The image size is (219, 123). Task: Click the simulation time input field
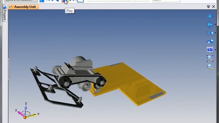[x=166, y=1]
